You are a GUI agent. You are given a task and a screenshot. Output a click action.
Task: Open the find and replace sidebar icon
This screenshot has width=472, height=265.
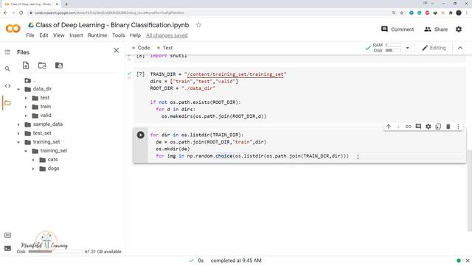pyautogui.click(x=7, y=68)
